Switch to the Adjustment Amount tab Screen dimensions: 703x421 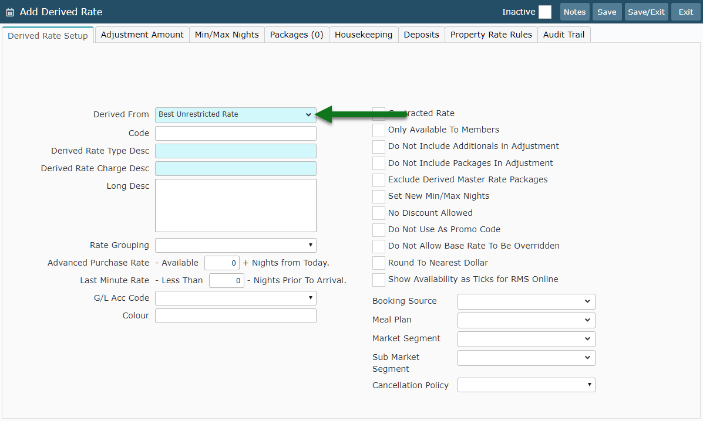point(142,35)
